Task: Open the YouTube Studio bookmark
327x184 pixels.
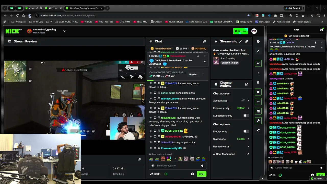Action: (x=174, y=22)
